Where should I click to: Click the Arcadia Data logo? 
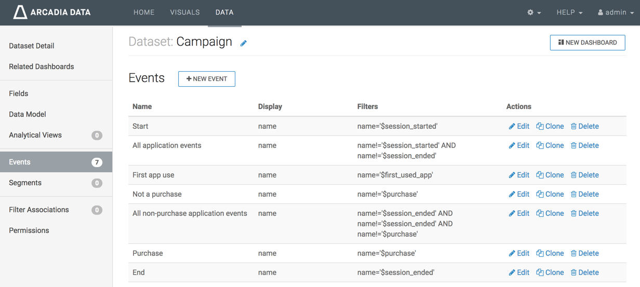tap(52, 12)
